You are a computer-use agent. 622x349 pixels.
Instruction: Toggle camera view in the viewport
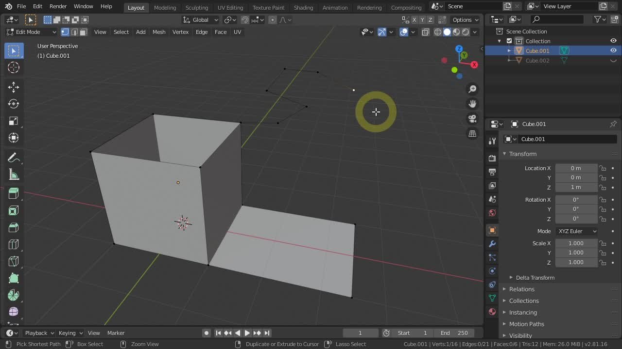[x=472, y=119]
